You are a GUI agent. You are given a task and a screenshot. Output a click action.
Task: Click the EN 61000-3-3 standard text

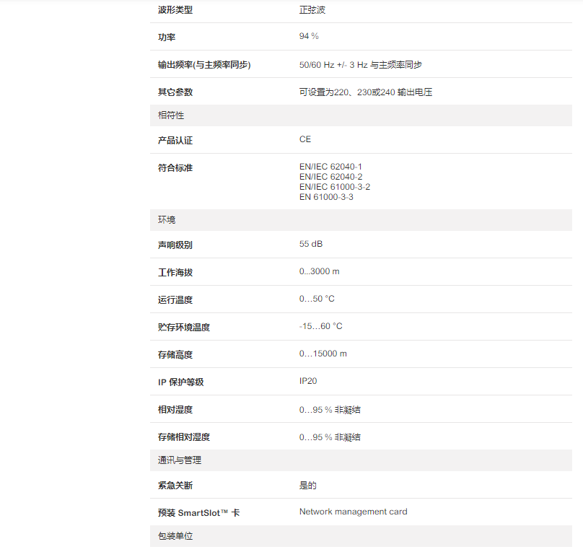tap(326, 197)
